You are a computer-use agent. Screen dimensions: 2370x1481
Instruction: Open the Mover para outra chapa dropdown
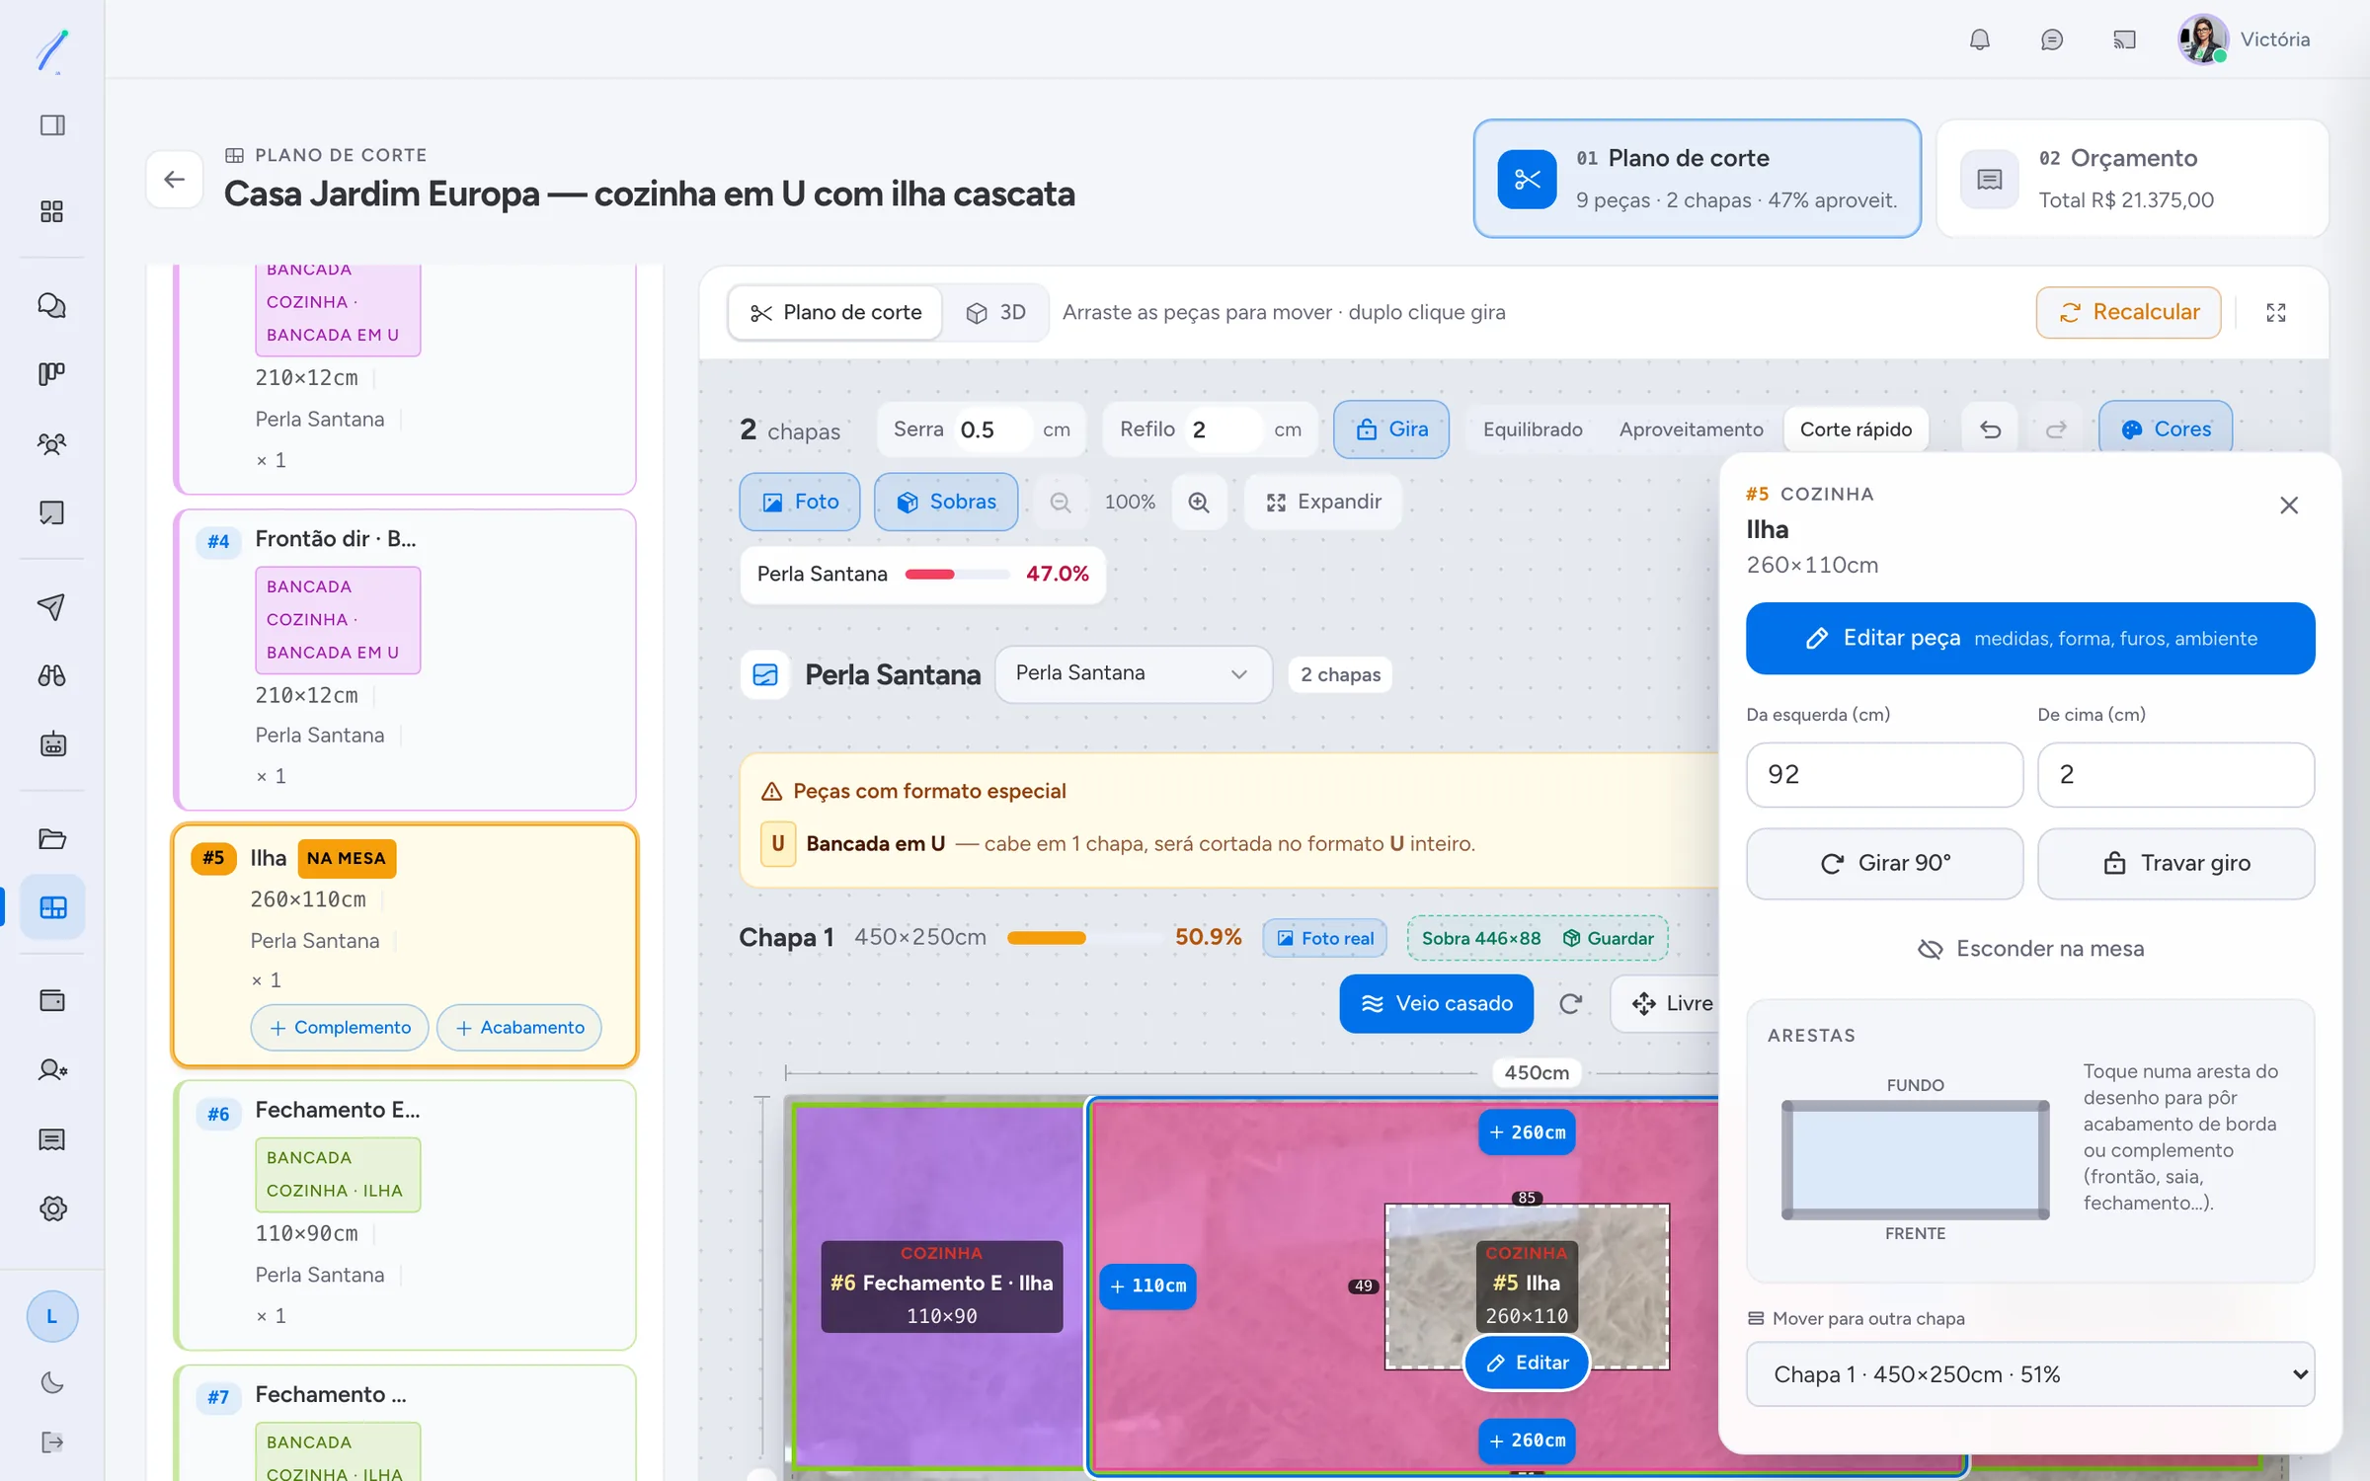click(2030, 1373)
